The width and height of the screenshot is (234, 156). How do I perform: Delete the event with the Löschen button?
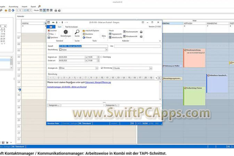click(52, 31)
